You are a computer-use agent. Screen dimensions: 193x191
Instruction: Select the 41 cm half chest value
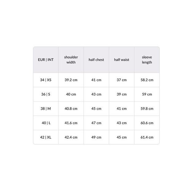(x=96, y=80)
